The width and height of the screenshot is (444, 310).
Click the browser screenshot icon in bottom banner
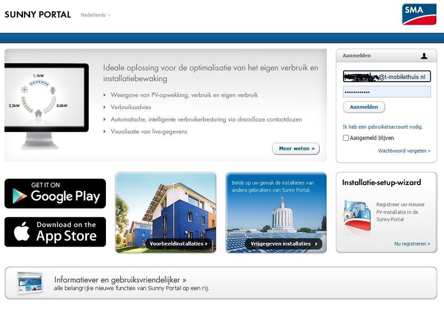pyautogui.click(x=30, y=283)
